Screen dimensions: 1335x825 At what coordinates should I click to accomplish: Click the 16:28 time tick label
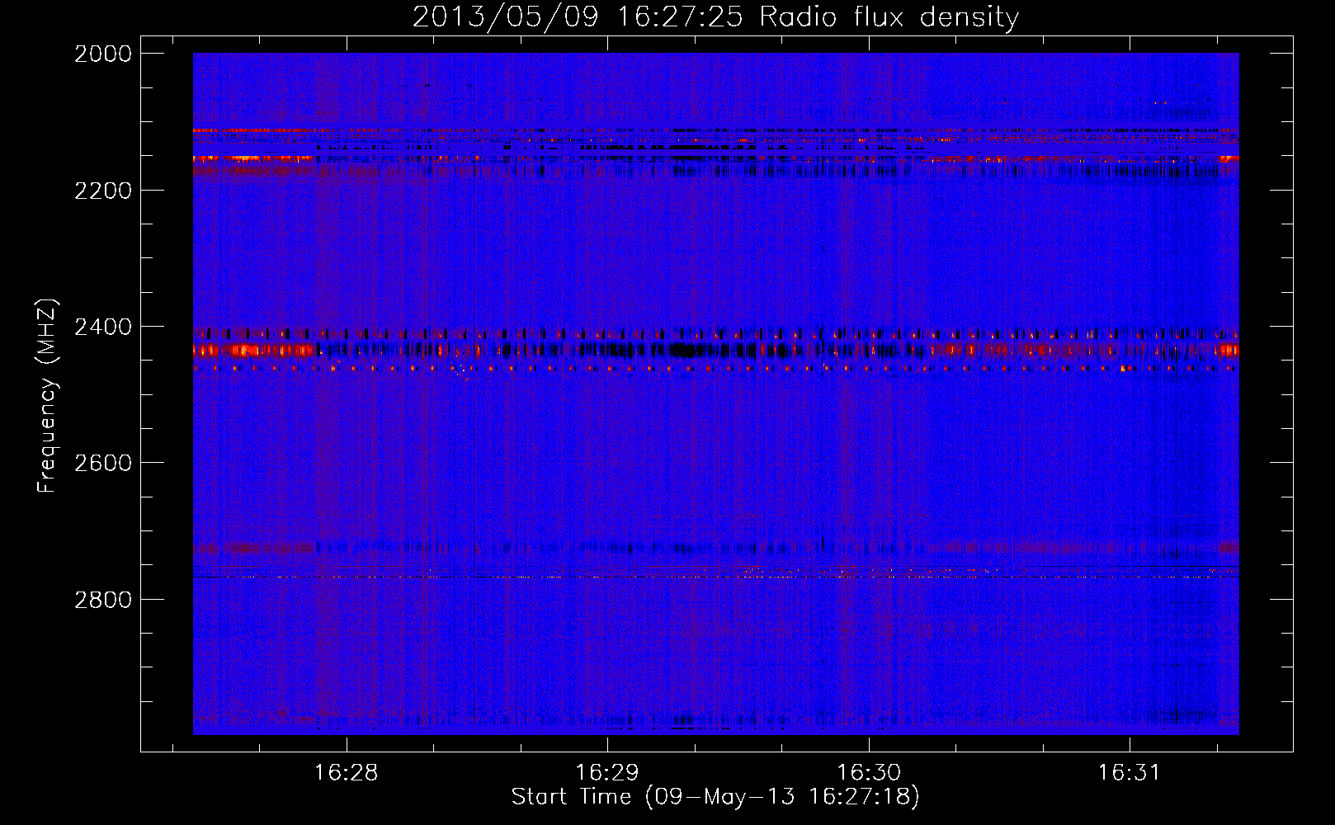click(x=347, y=773)
